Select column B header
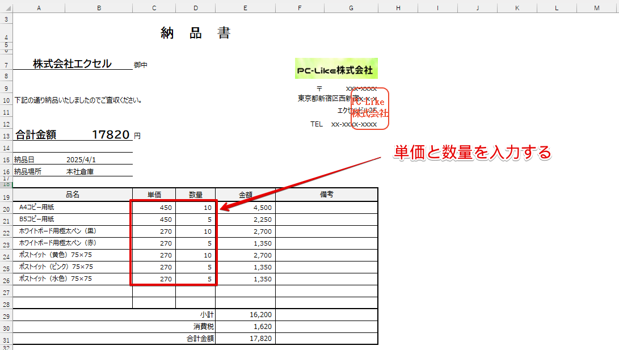The image size is (619, 350). [99, 8]
